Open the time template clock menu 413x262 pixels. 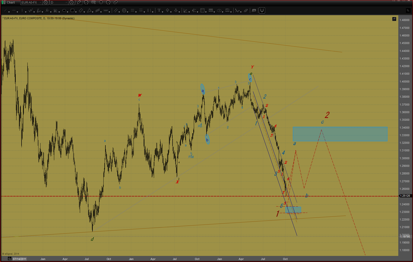coord(72,2)
